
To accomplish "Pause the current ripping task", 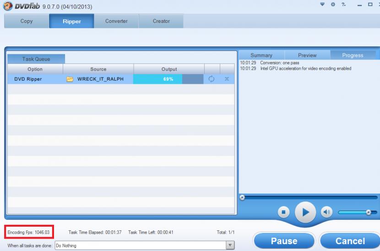I will tap(284, 241).
